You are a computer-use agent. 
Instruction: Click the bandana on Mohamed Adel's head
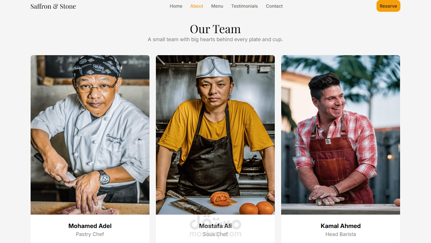pos(97,66)
